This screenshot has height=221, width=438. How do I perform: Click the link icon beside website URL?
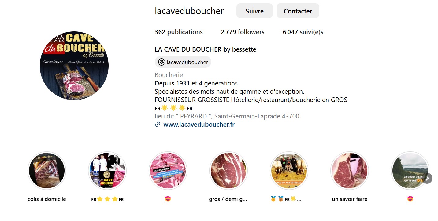tap(158, 125)
